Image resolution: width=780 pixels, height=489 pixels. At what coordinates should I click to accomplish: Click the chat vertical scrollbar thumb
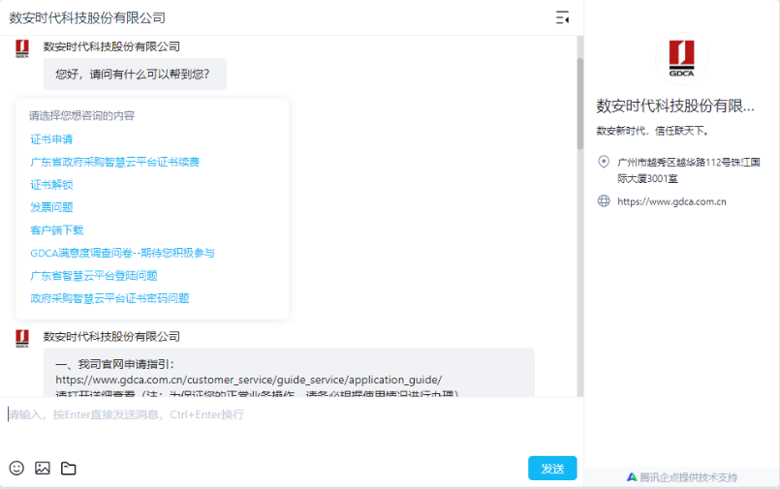click(580, 104)
